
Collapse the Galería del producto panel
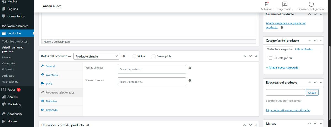(321, 14)
